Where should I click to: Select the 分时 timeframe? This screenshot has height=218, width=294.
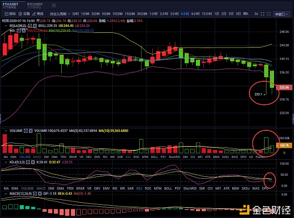click(75, 14)
